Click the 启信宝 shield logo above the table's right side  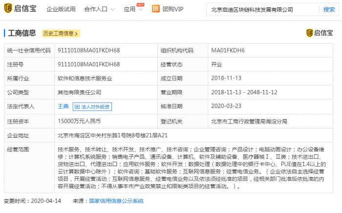click(x=310, y=33)
